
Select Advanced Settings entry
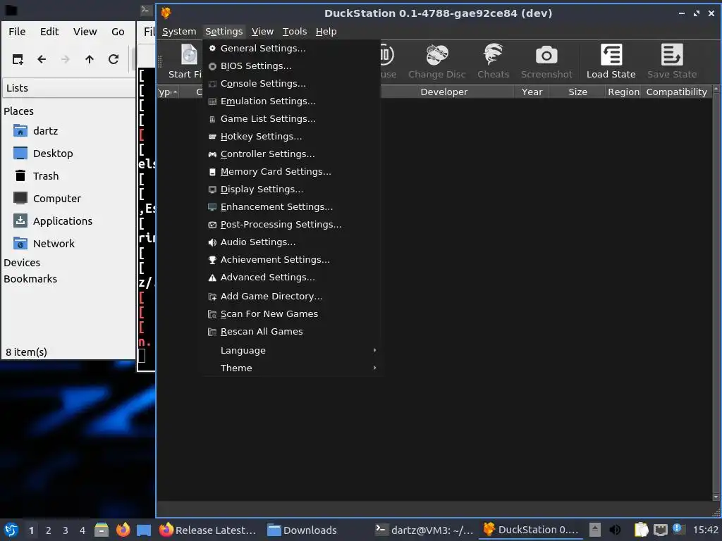tap(291, 277)
